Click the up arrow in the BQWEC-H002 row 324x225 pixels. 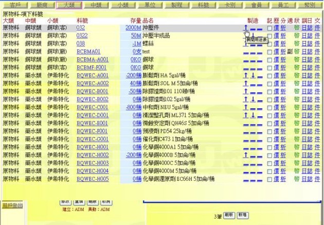click(x=246, y=155)
